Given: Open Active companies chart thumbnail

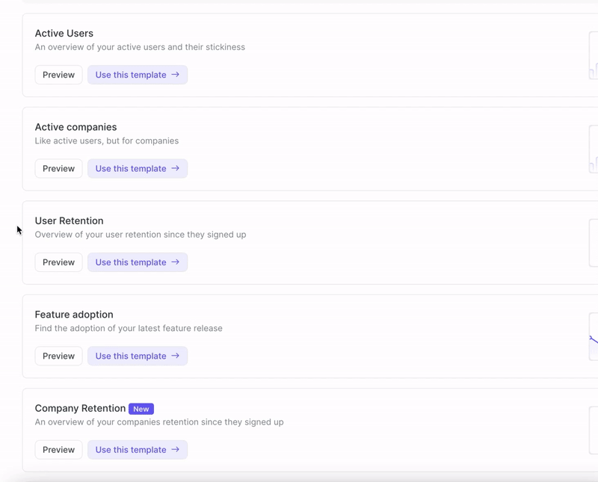Looking at the screenshot, I should coord(594,149).
